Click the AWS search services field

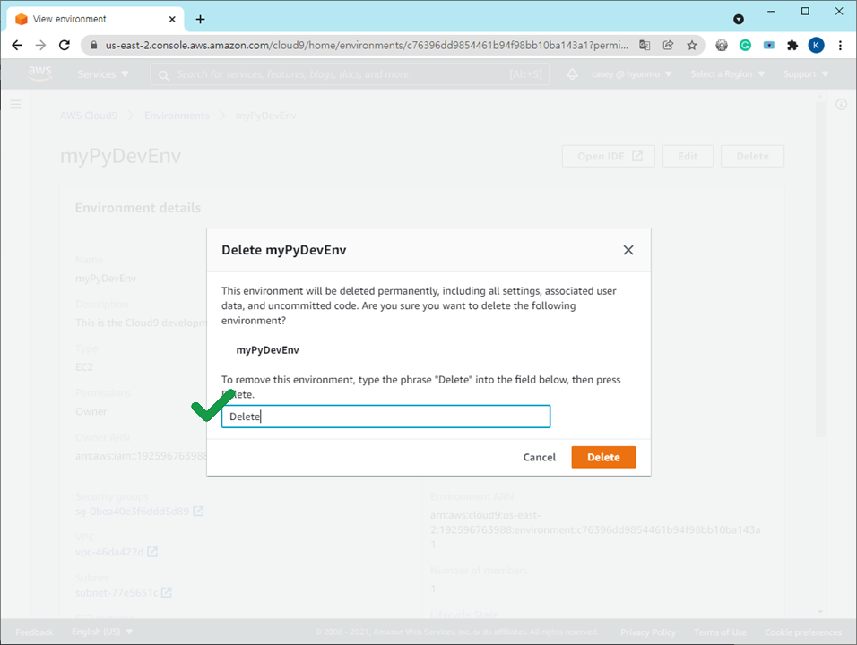(x=350, y=73)
